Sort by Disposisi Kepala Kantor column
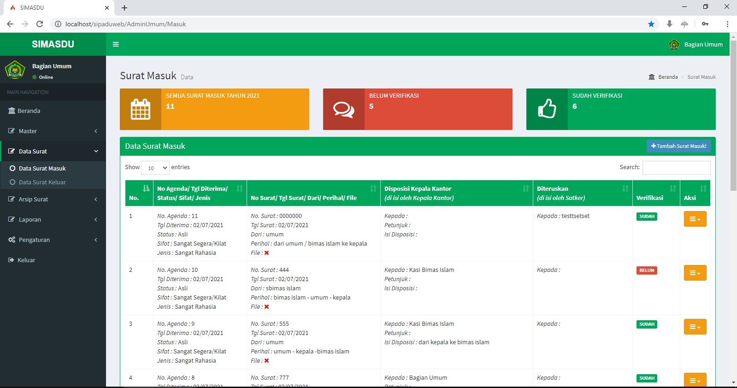 [x=457, y=193]
